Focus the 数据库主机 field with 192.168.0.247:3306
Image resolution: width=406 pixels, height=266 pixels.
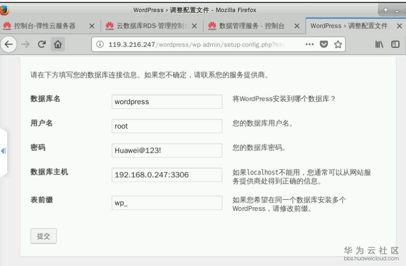click(167, 175)
